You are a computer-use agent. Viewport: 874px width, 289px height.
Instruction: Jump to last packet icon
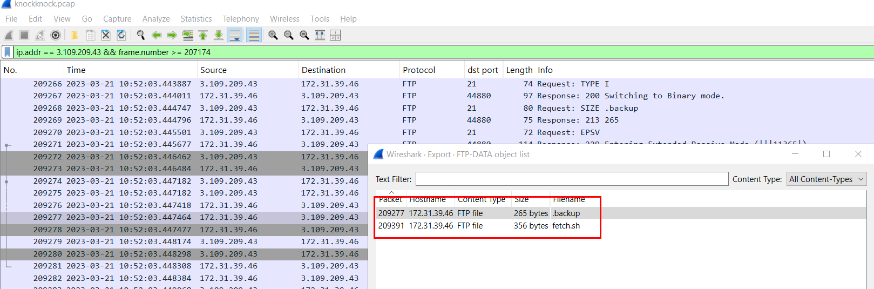coord(219,35)
